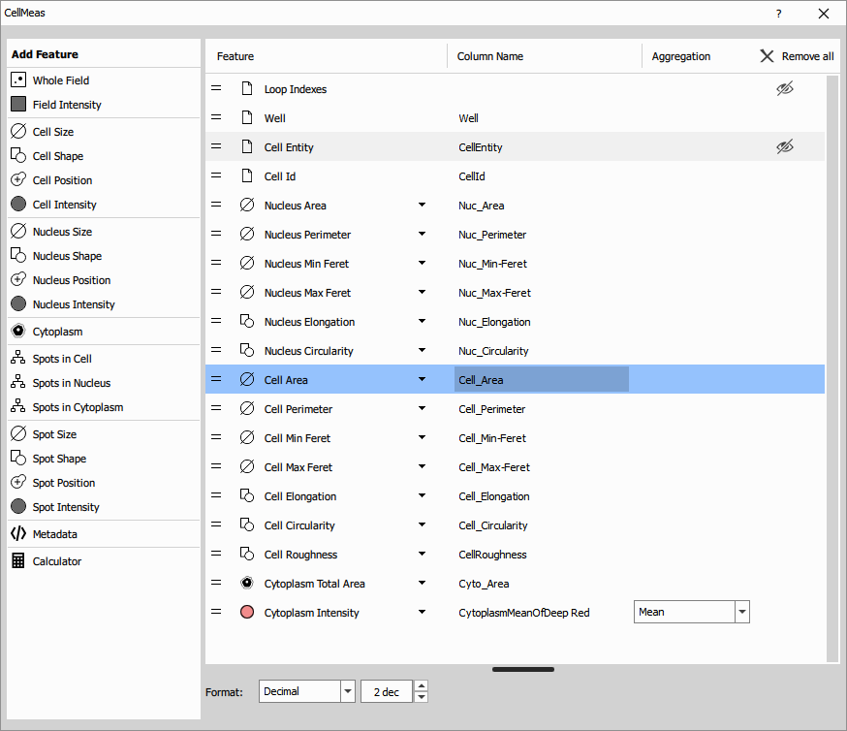Select the Field Intensity icon
Image resolution: width=847 pixels, height=731 pixels.
click(18, 105)
